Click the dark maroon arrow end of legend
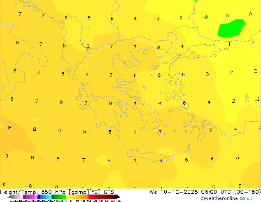The width and height of the screenshot is (261, 202). (x=119, y=197)
